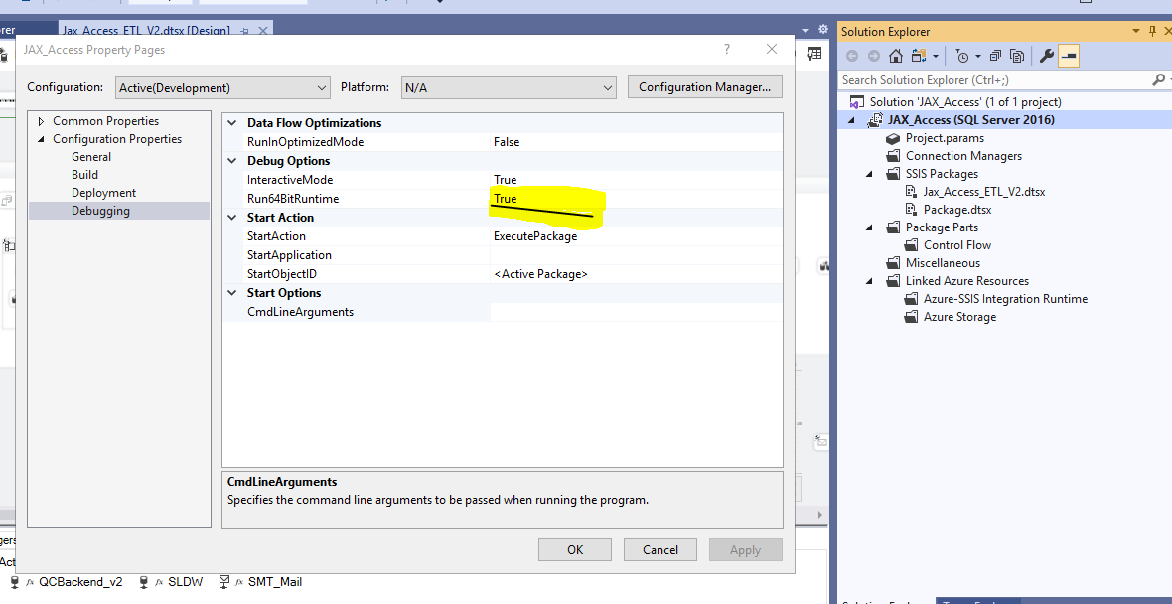1172x604 pixels.
Task: Collapse Linked Azure Resources node
Action: (x=870, y=282)
